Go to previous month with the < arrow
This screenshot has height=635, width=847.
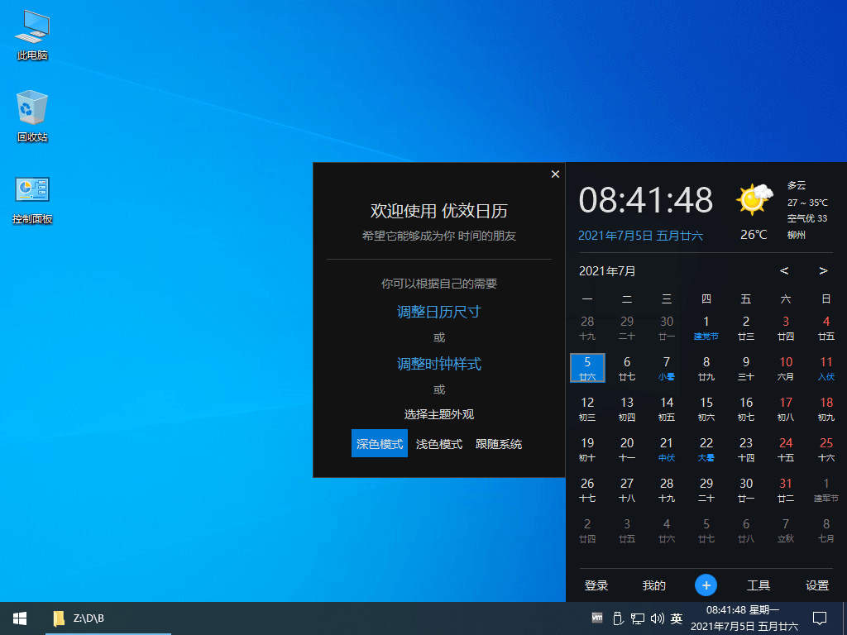point(784,270)
